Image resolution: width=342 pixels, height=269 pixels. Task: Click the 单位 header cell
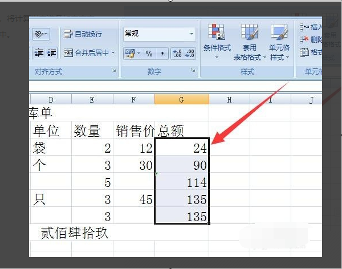[51, 130]
